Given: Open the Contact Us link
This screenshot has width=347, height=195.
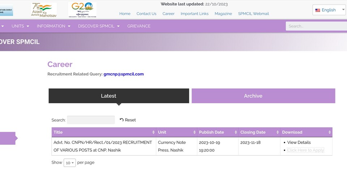Looking at the screenshot, I should tap(146, 14).
